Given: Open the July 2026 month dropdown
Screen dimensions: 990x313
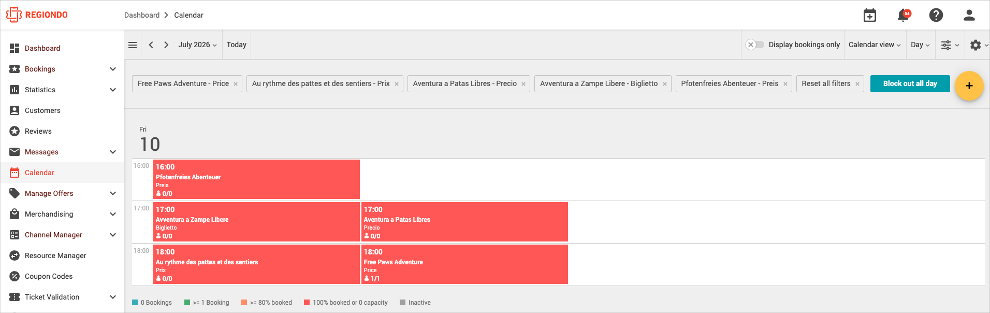Looking at the screenshot, I should pos(197,45).
